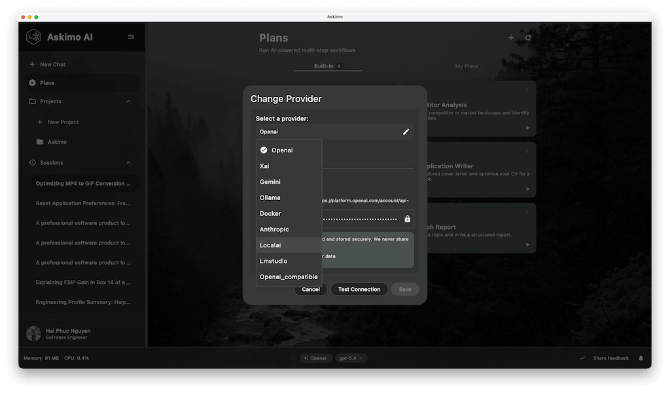The image size is (670, 393).
Task: Click the Memory: 91 MB status text
Action: (41, 358)
